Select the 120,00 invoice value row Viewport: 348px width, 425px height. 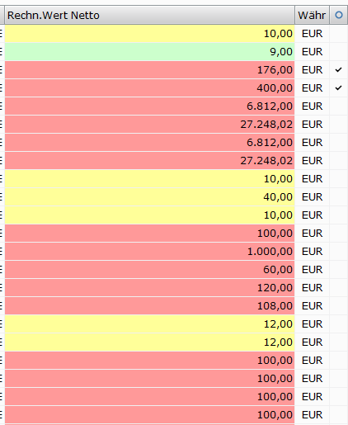pos(150,288)
